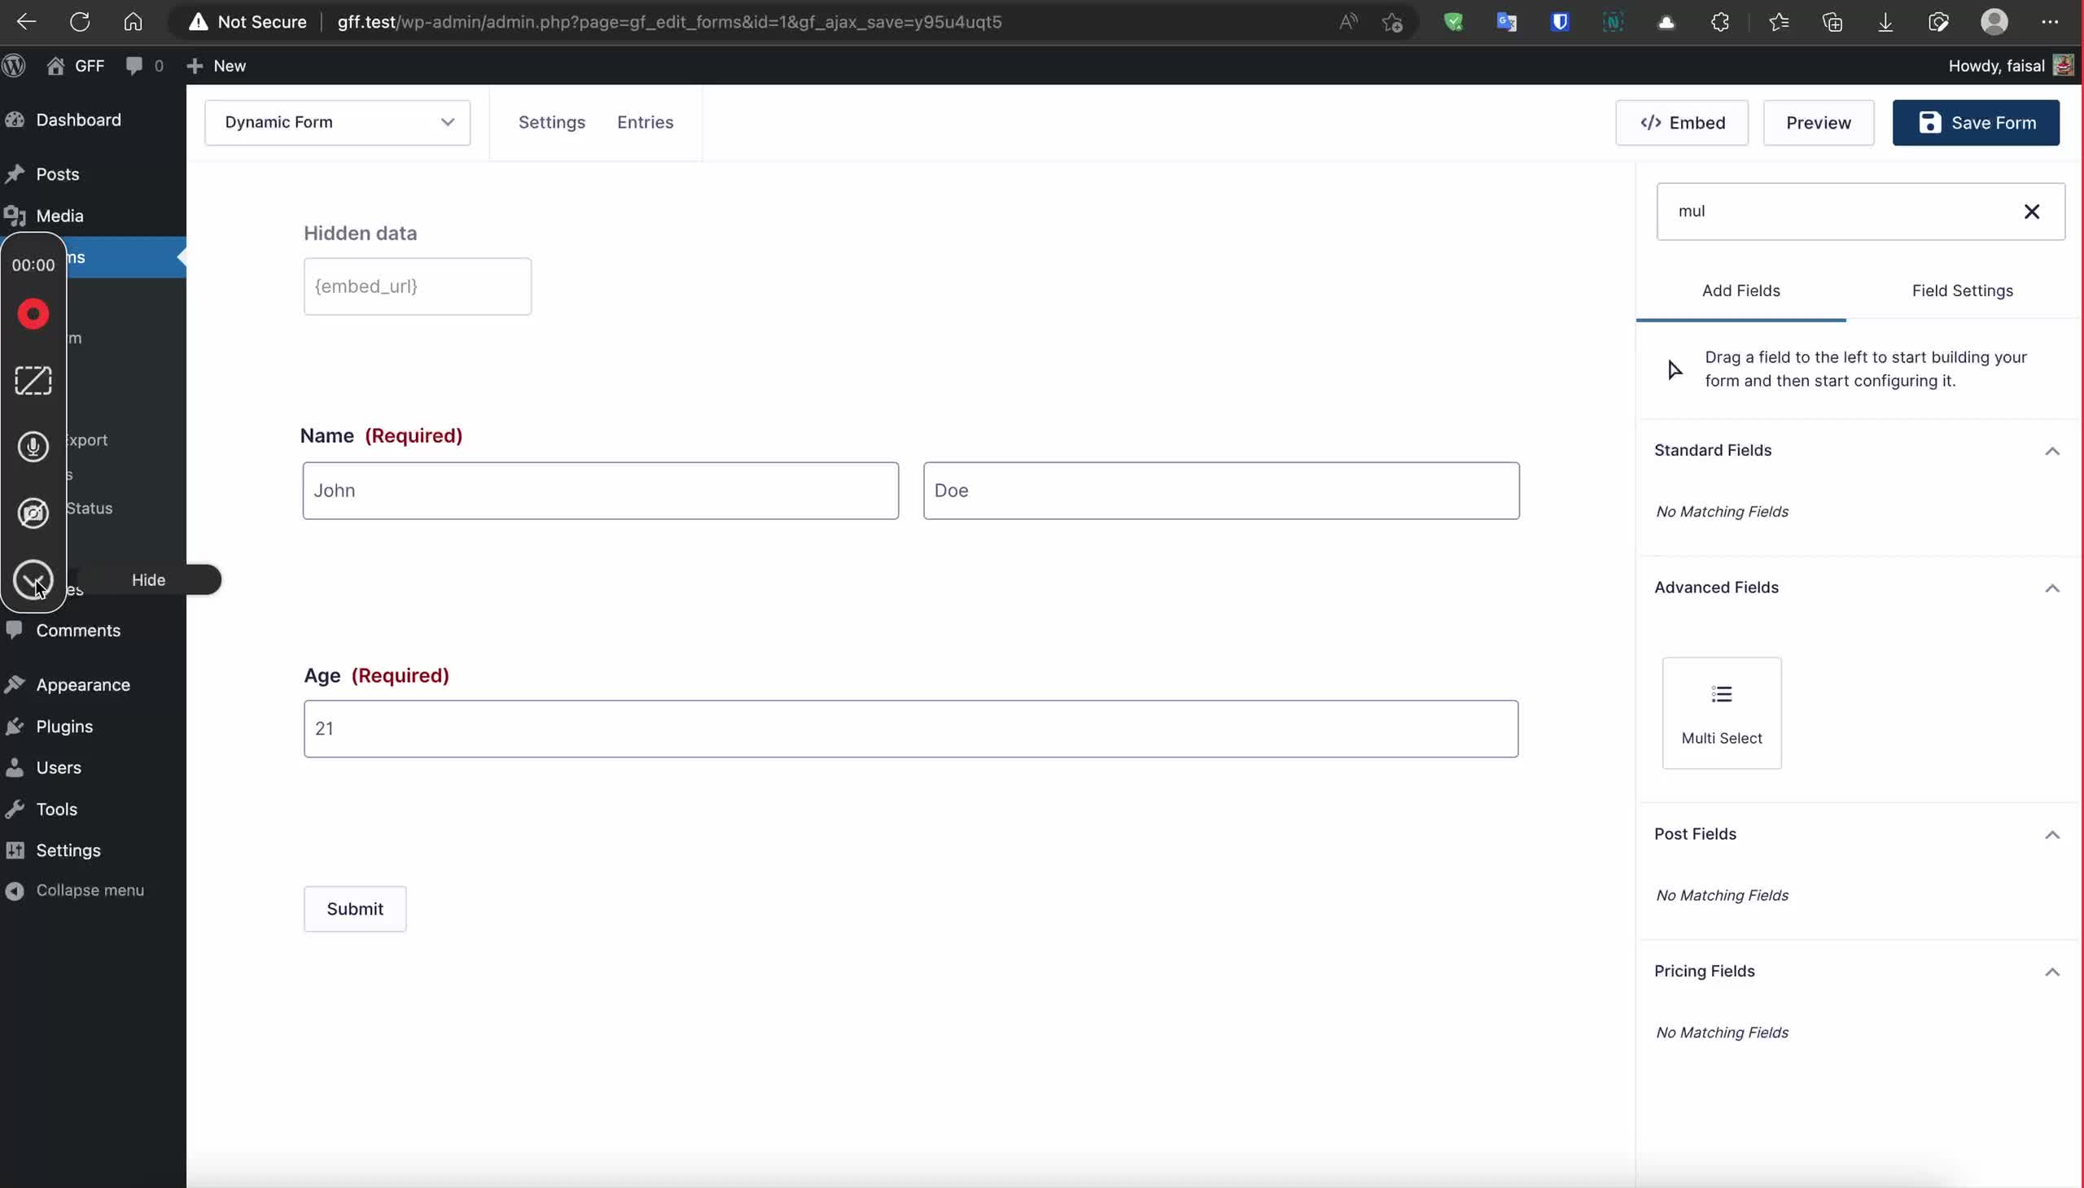Image resolution: width=2084 pixels, height=1188 pixels.
Task: Open the Dynamic Form switcher dropdown
Action: pyautogui.click(x=337, y=122)
